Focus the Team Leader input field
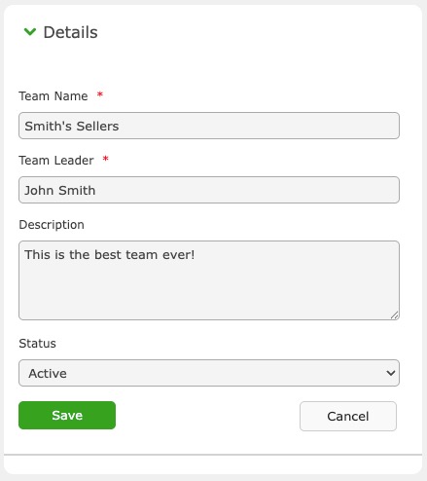Screen dimensions: 427x481 point(209,190)
